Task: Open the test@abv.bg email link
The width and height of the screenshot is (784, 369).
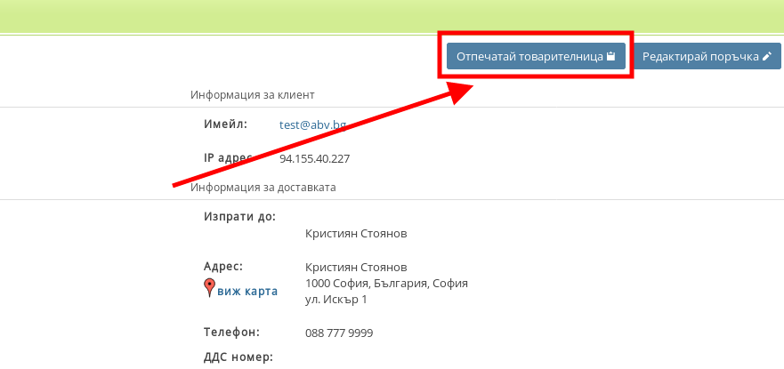Action: click(312, 124)
